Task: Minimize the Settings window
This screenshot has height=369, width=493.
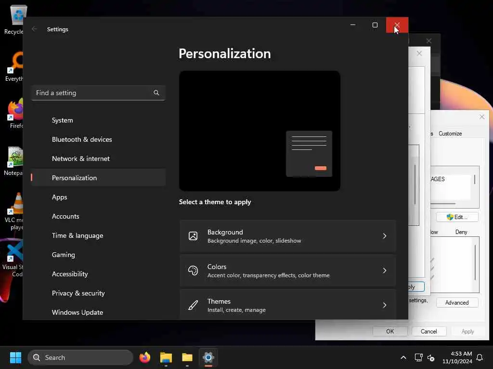Action: click(353, 25)
